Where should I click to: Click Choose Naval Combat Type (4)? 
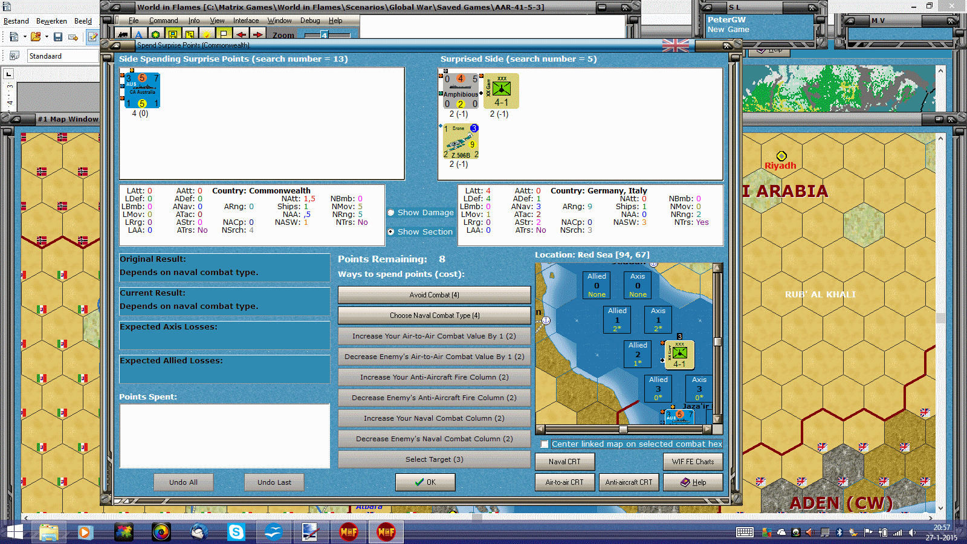pos(435,316)
